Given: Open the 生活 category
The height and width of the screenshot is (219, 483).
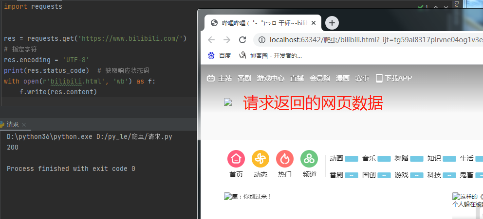Looking at the screenshot, I should [466, 158].
